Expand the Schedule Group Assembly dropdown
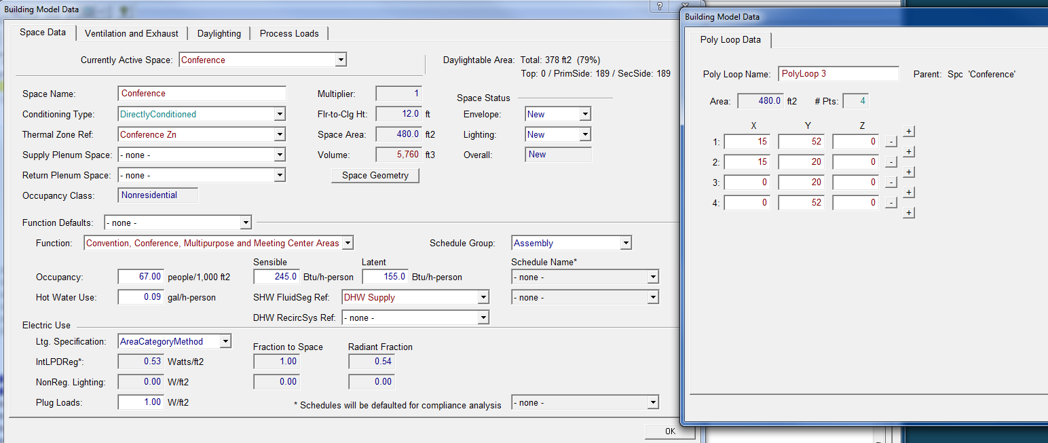The image size is (1048, 443). (x=625, y=244)
